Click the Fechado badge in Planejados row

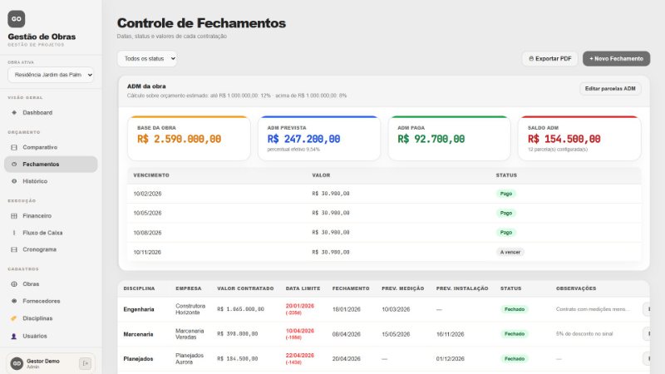pyautogui.click(x=515, y=359)
